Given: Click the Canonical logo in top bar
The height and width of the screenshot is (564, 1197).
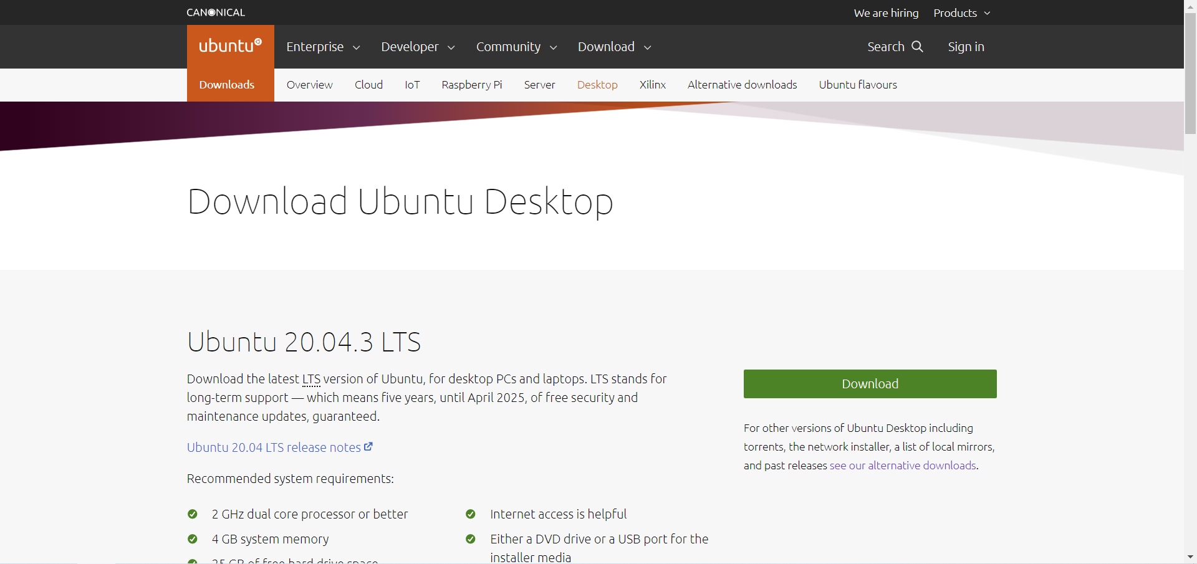Looking at the screenshot, I should point(216,12).
